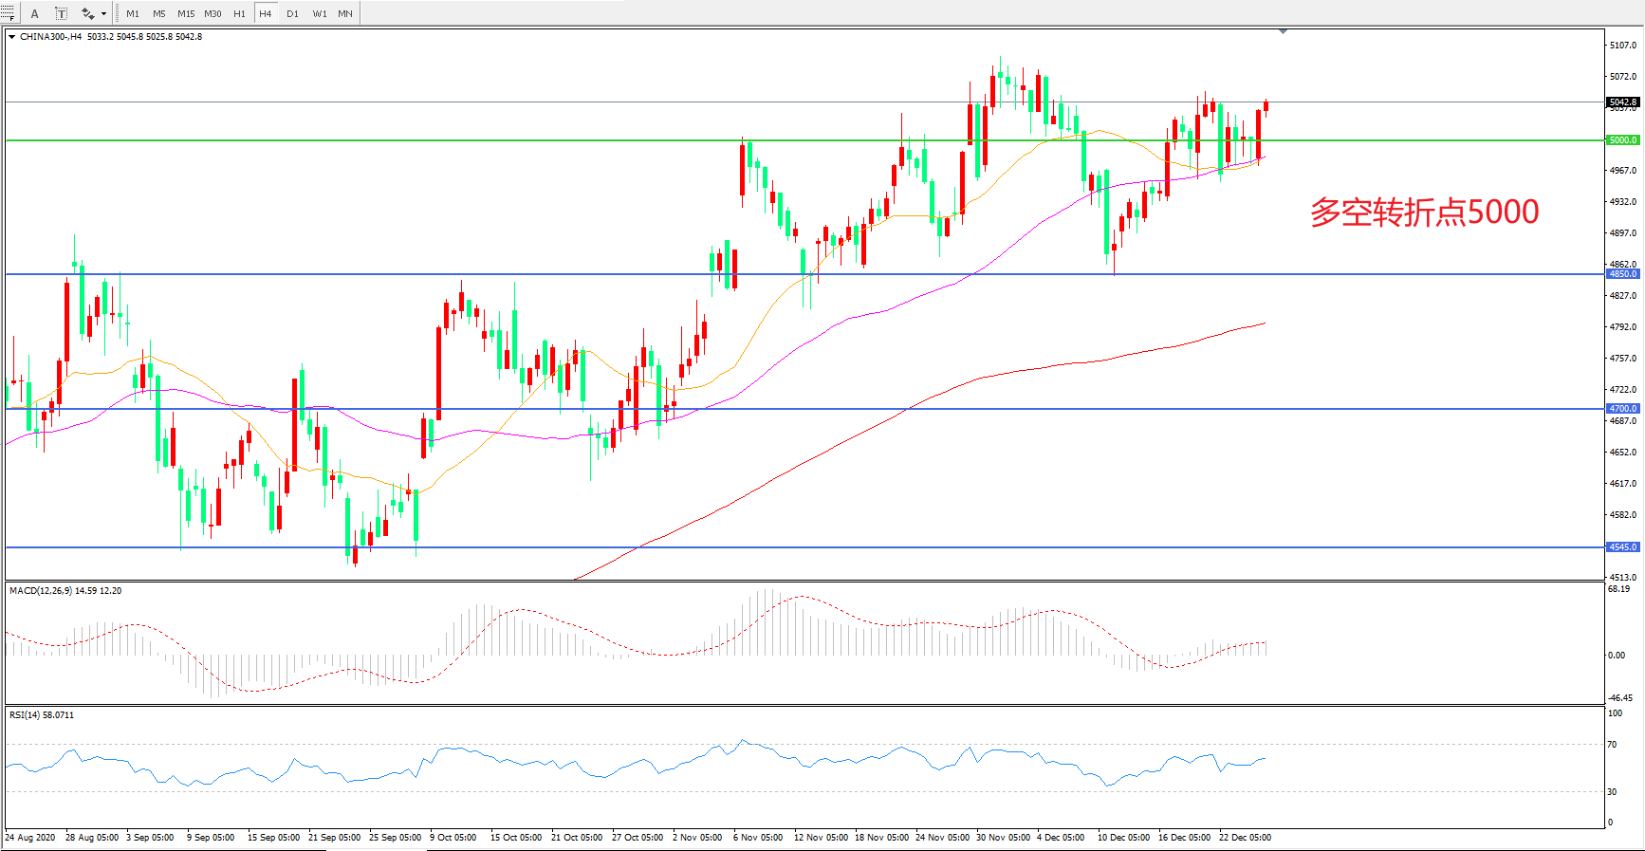This screenshot has width=1645, height=851.
Task: Open the Arrows tool dropdown arrow
Action: pos(103,13)
